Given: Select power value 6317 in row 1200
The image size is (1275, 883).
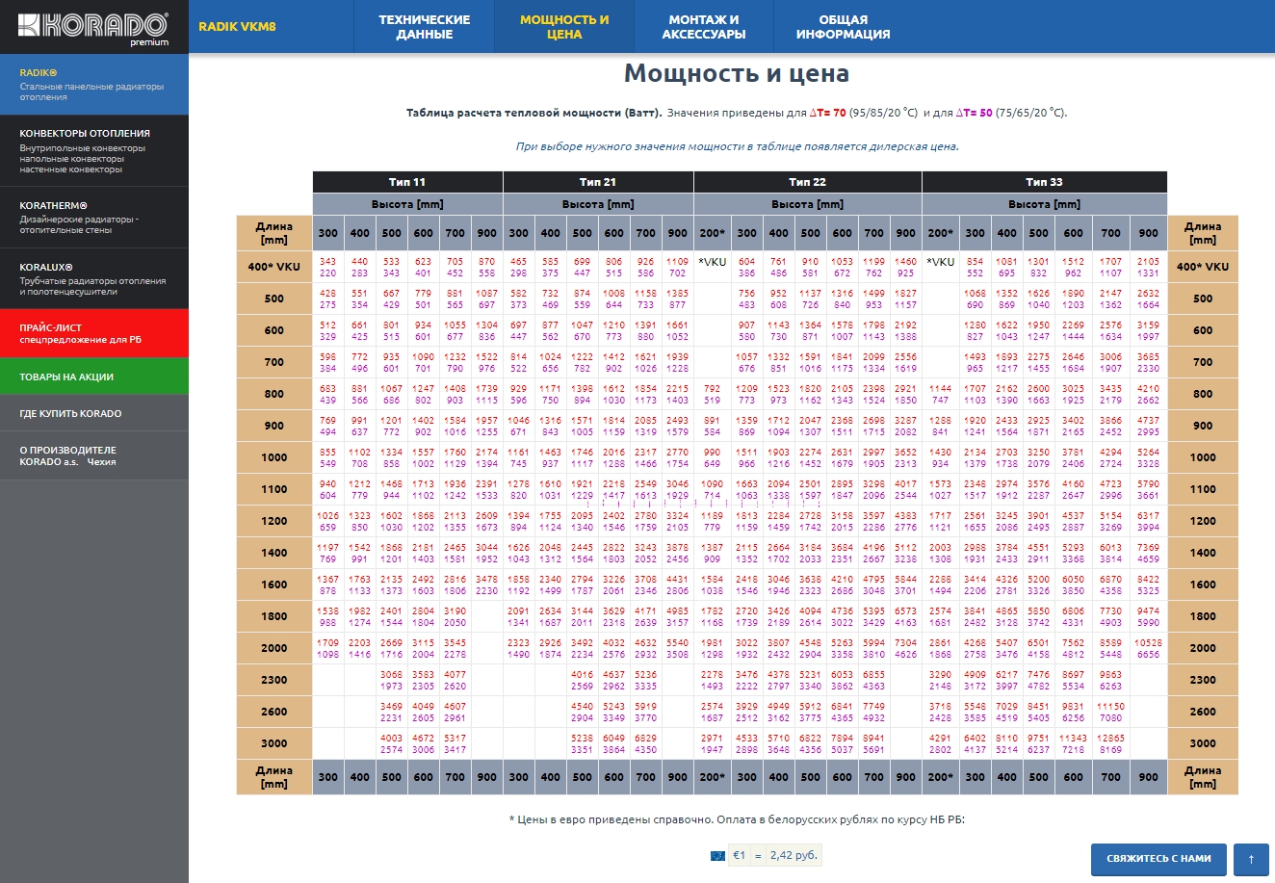Looking at the screenshot, I should click(1148, 516).
